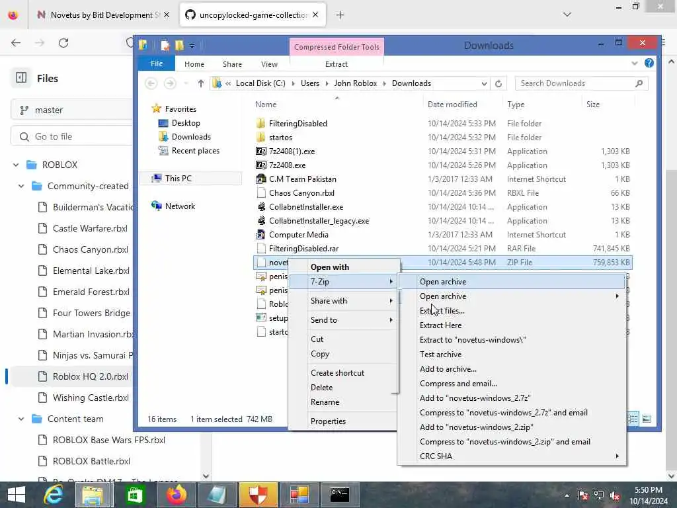The width and height of the screenshot is (677, 508).
Task: Refresh the Downloads folder address bar
Action: point(498,83)
